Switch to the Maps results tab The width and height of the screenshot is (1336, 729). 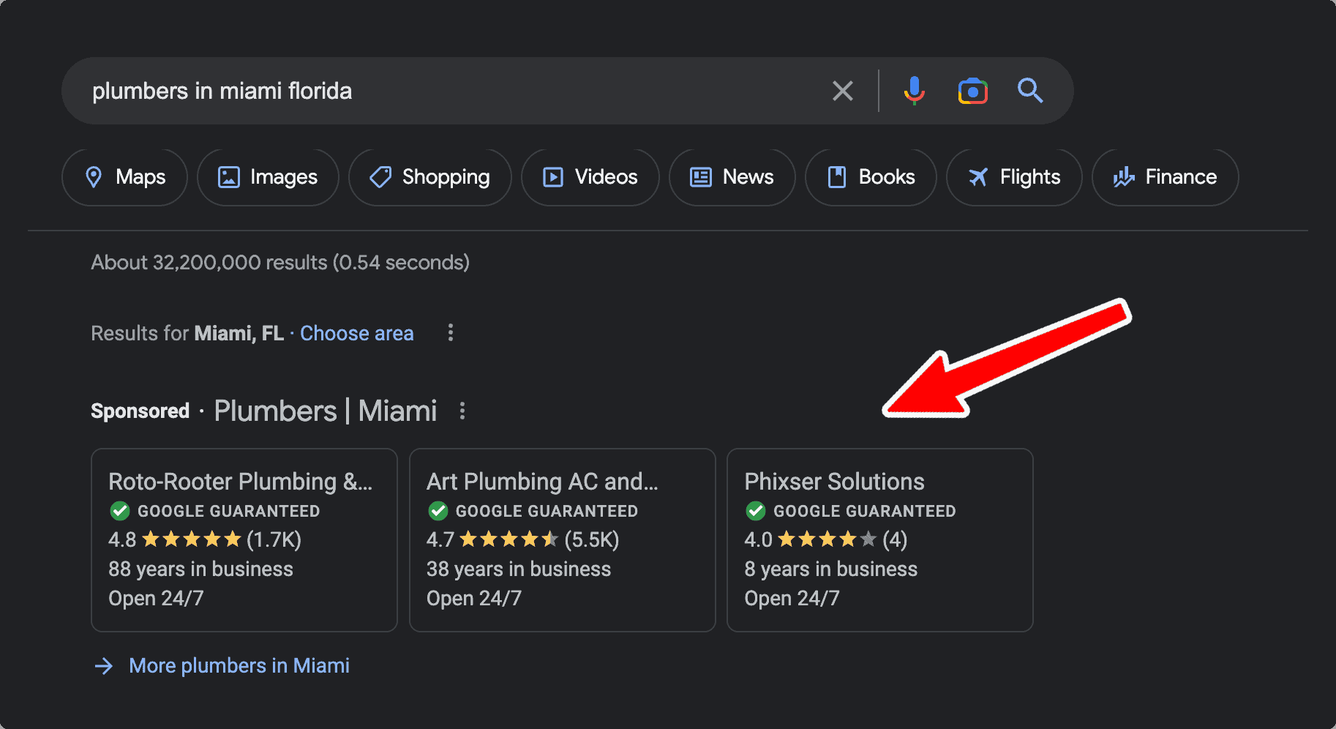(x=124, y=177)
